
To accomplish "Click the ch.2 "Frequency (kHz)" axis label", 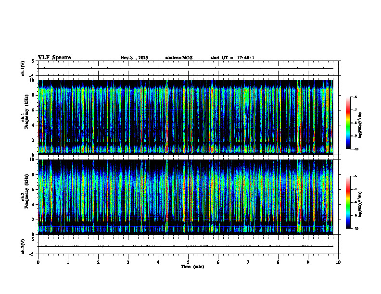I will pos(26,191).
